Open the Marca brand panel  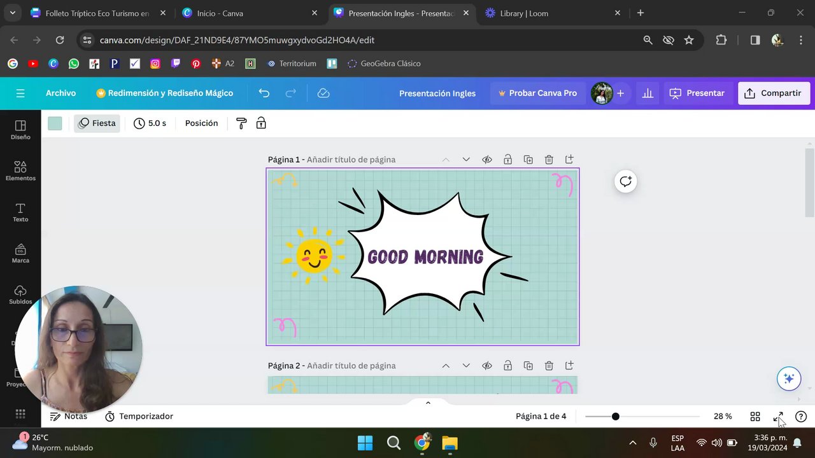[x=20, y=254]
